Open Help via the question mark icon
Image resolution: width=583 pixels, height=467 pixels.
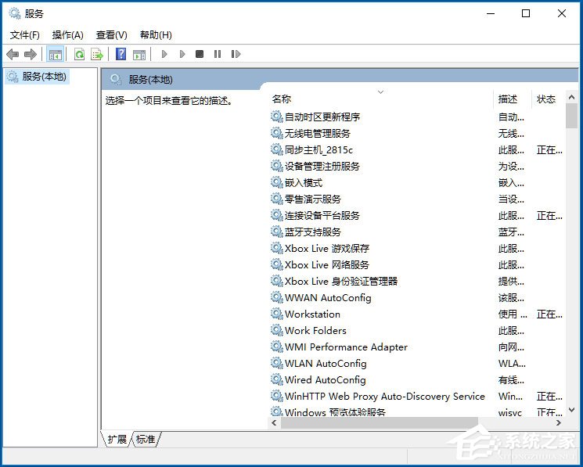click(x=121, y=54)
